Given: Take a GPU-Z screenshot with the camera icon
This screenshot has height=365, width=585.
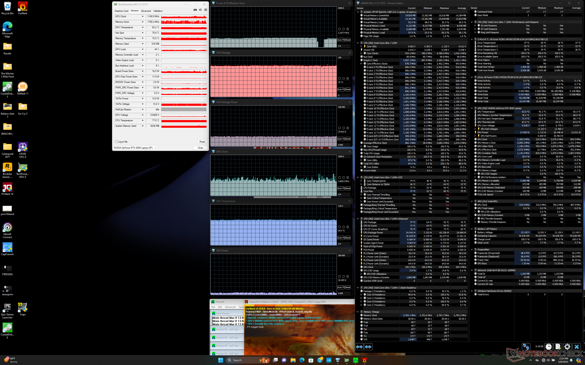Looking at the screenshot, I should 195,10.
